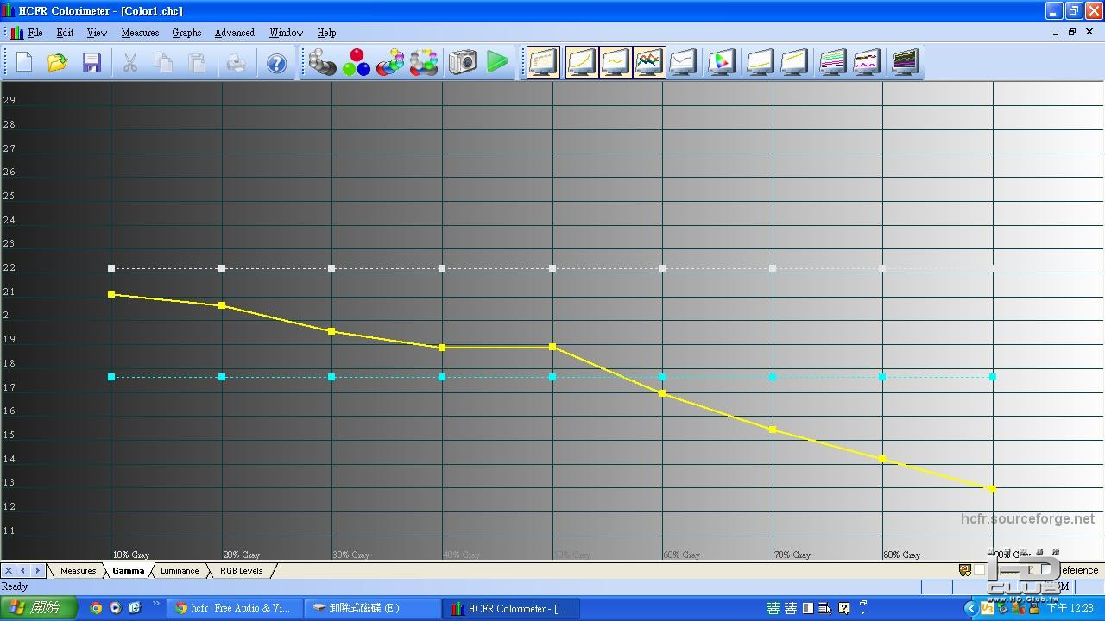Click the yellow data point at 50% Gray
This screenshot has height=621, width=1105.
(552, 347)
